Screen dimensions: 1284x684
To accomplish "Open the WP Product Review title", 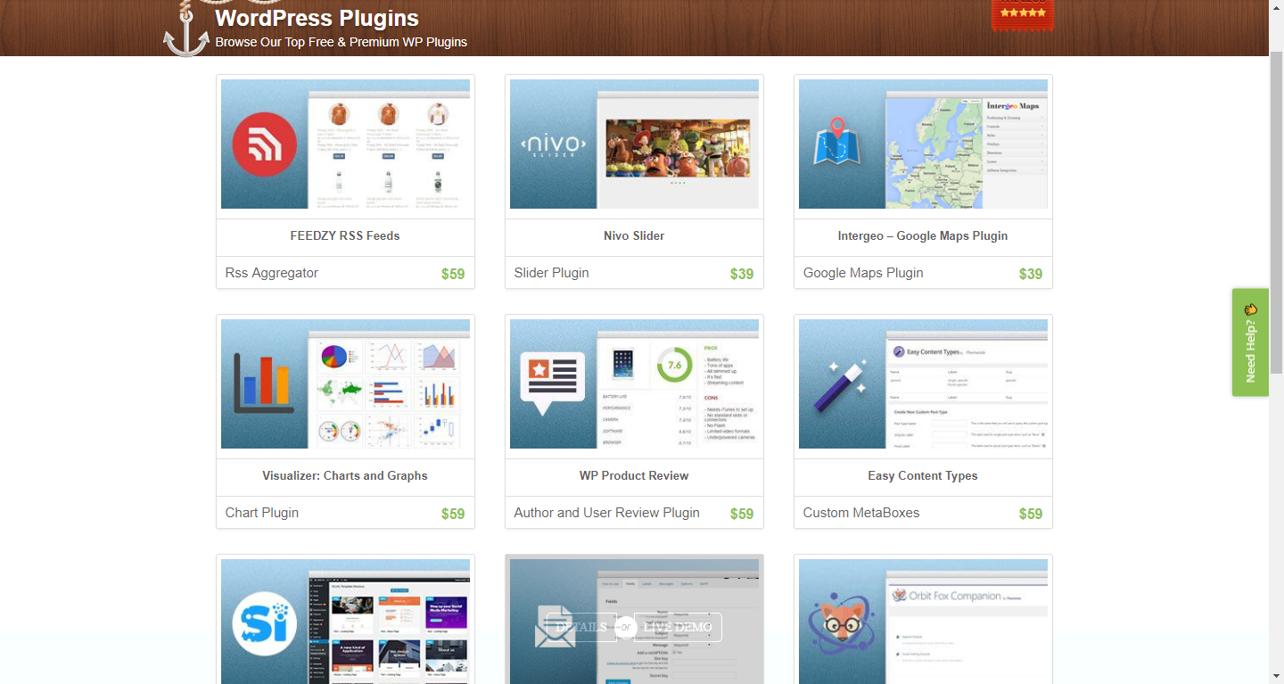I will tap(634, 476).
